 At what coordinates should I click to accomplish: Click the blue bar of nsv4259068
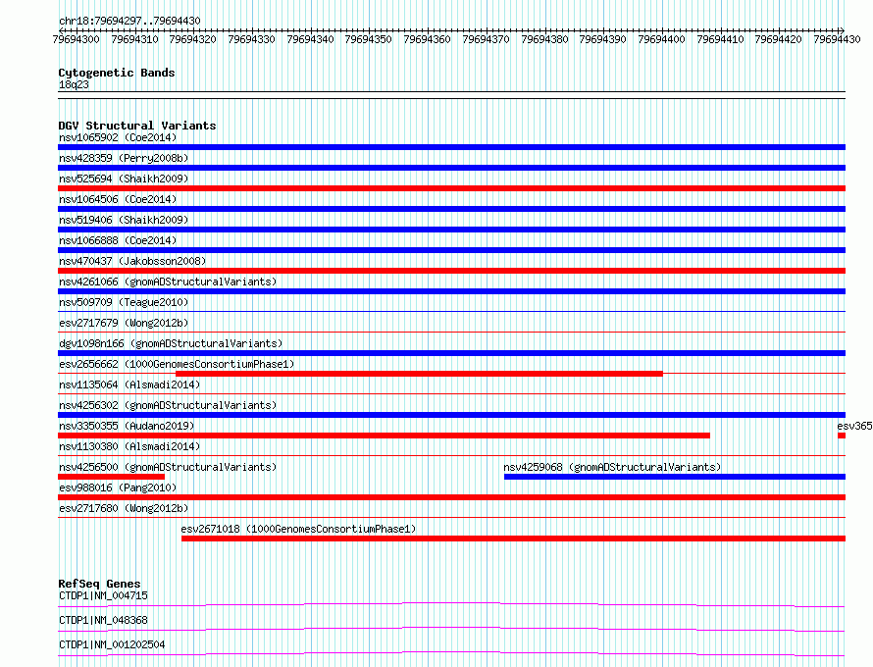pos(675,477)
